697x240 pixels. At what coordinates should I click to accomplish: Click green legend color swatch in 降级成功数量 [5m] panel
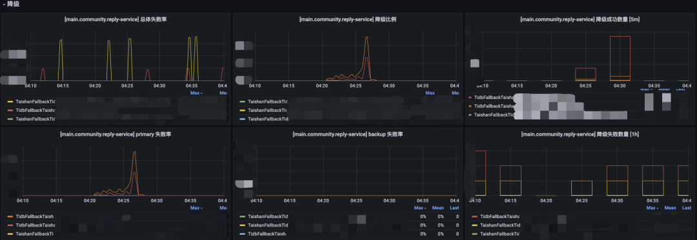470,115
